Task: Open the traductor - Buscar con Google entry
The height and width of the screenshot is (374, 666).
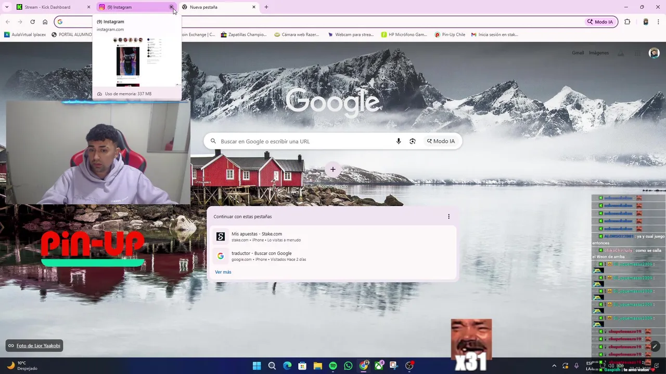Action: 332,256
